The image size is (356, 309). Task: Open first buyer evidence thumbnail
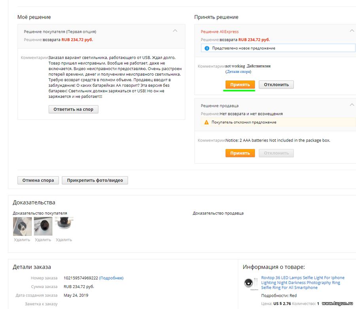coord(22,226)
